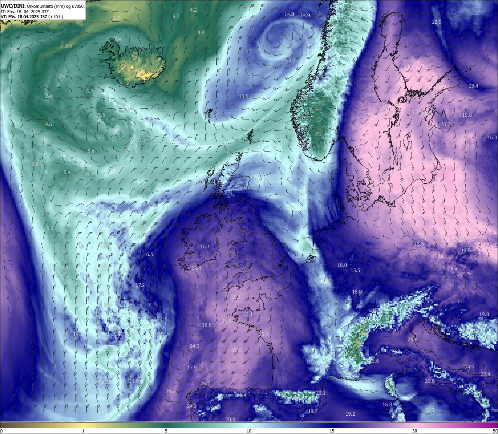Viewport: 498px width, 434px height.
Task: Click the map value 20.9
Action: pyautogui.click(x=230, y=420)
